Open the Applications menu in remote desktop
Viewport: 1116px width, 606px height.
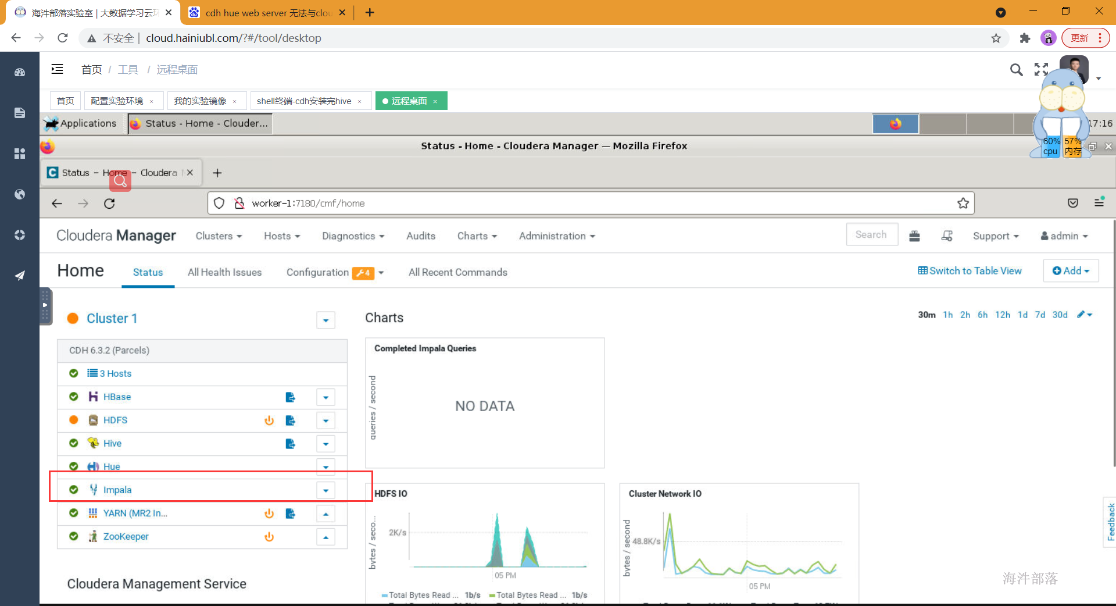point(81,123)
